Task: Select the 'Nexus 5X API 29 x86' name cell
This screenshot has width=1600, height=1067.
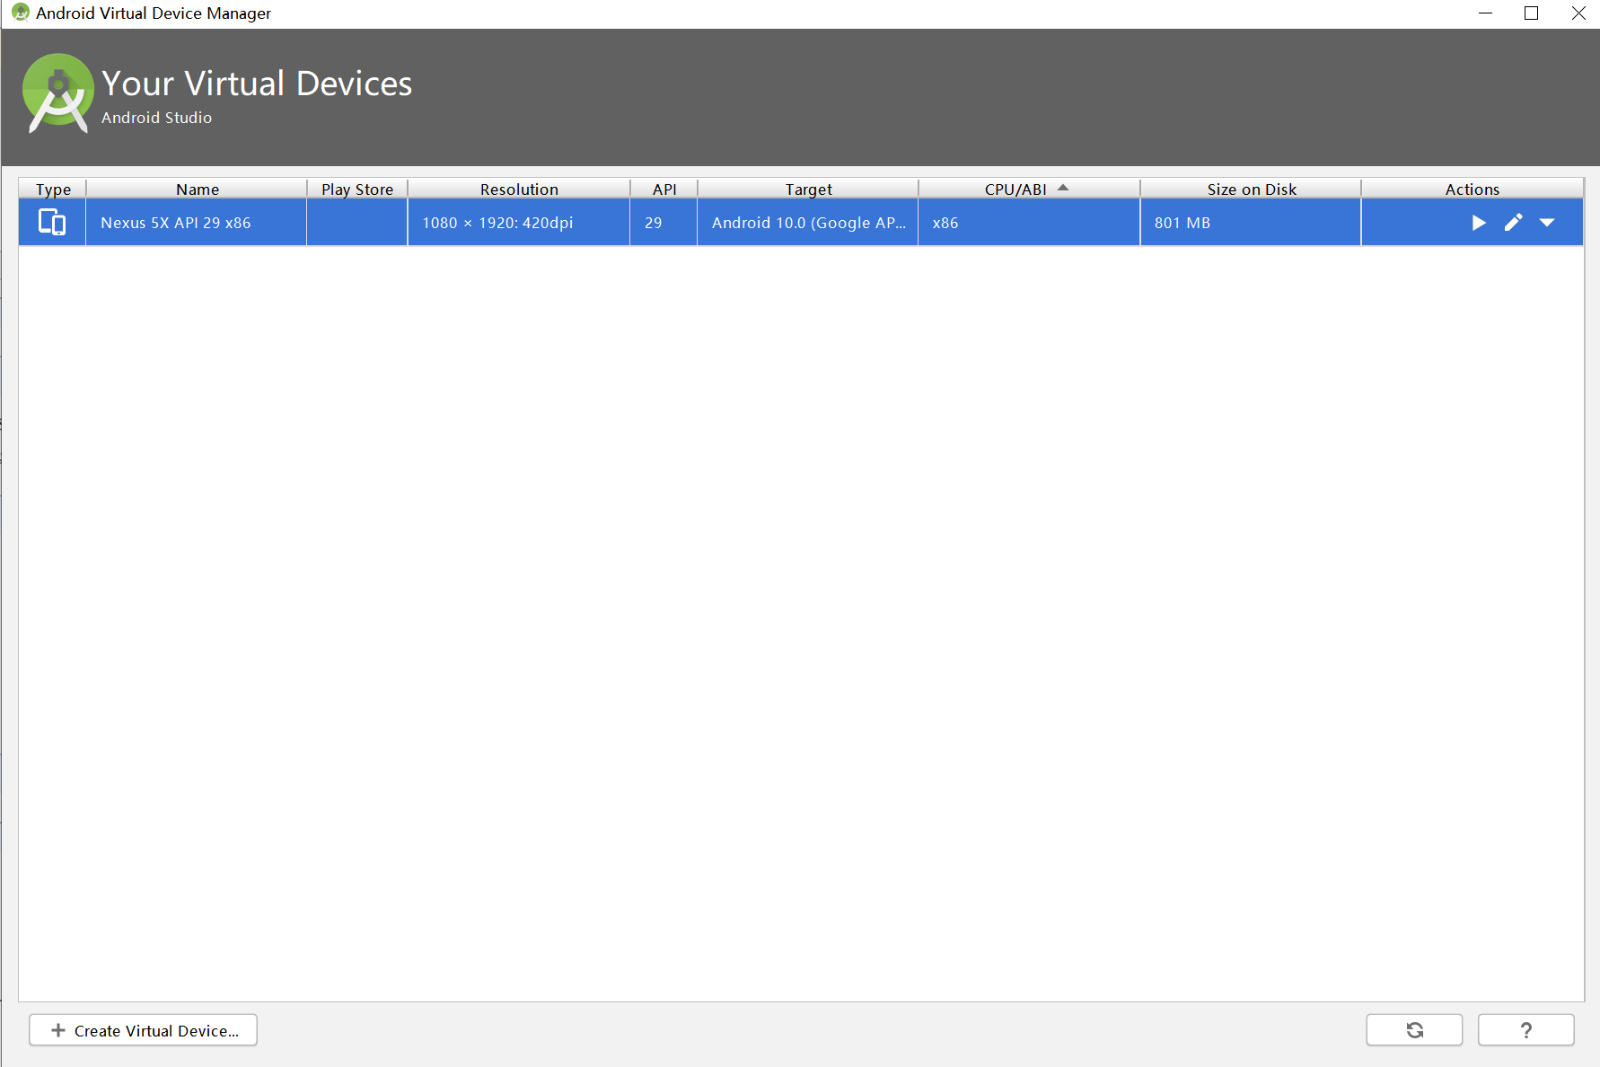Action: tap(197, 223)
